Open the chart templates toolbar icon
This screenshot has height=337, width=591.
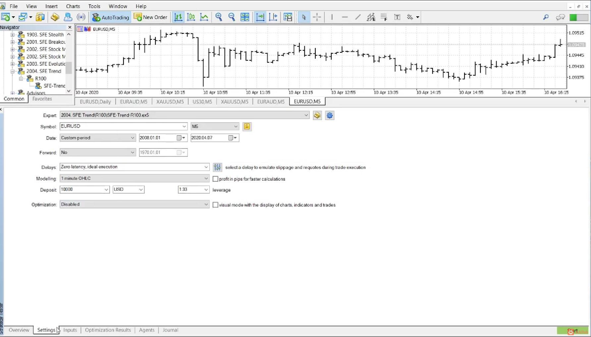[288, 17]
